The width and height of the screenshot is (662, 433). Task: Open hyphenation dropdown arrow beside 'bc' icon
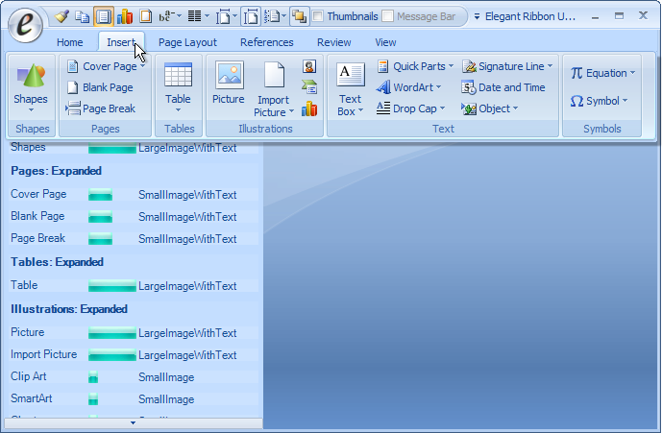[x=180, y=16]
